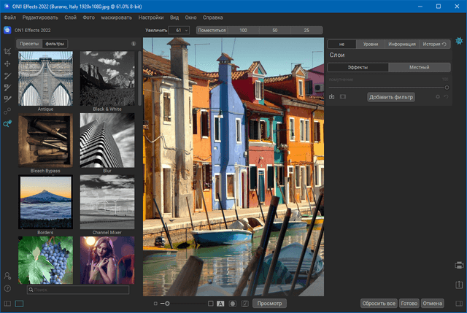Click the Добавить фильтр button
Viewport: 467px width, 313px height.
[390, 96]
